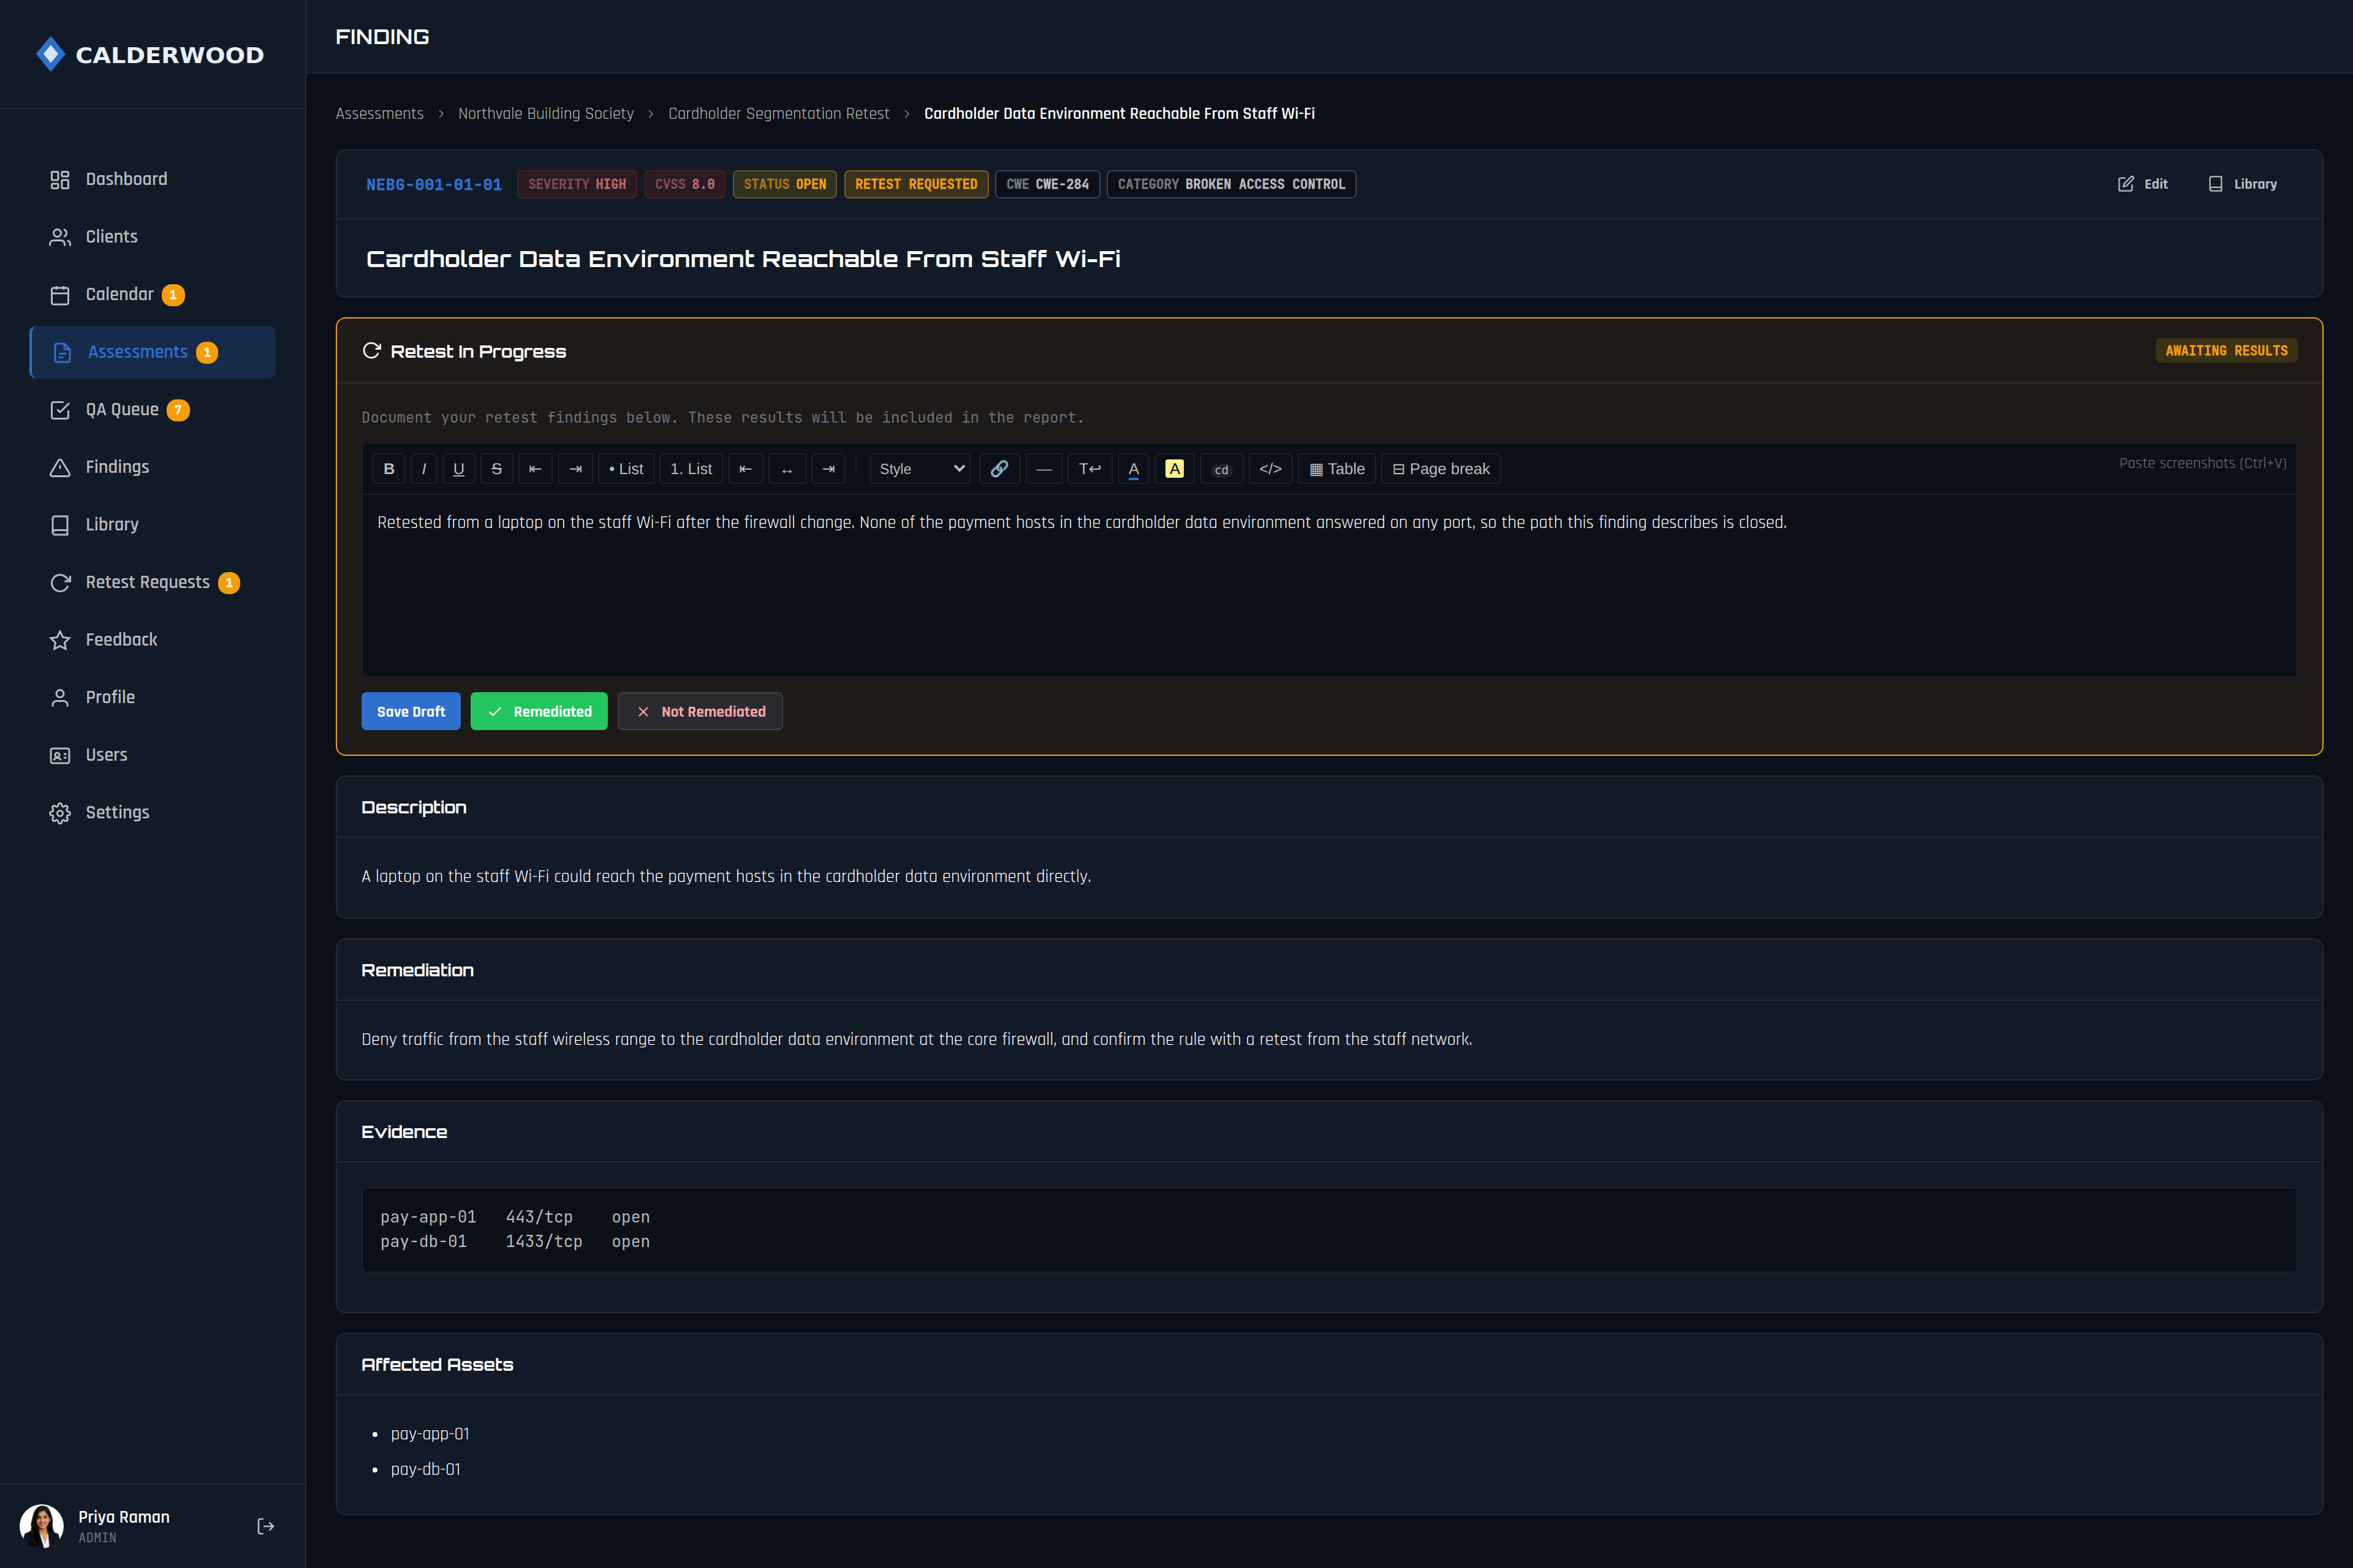Insert a page break in the editor

(1441, 469)
